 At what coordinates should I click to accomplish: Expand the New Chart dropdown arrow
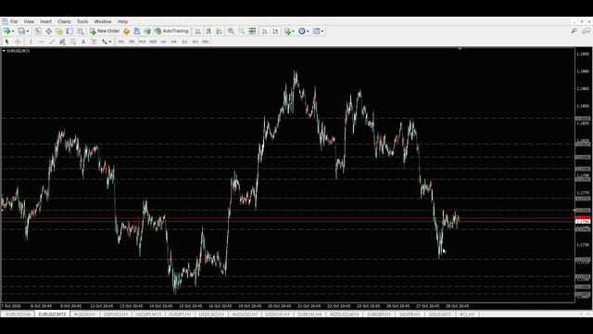coord(13,31)
